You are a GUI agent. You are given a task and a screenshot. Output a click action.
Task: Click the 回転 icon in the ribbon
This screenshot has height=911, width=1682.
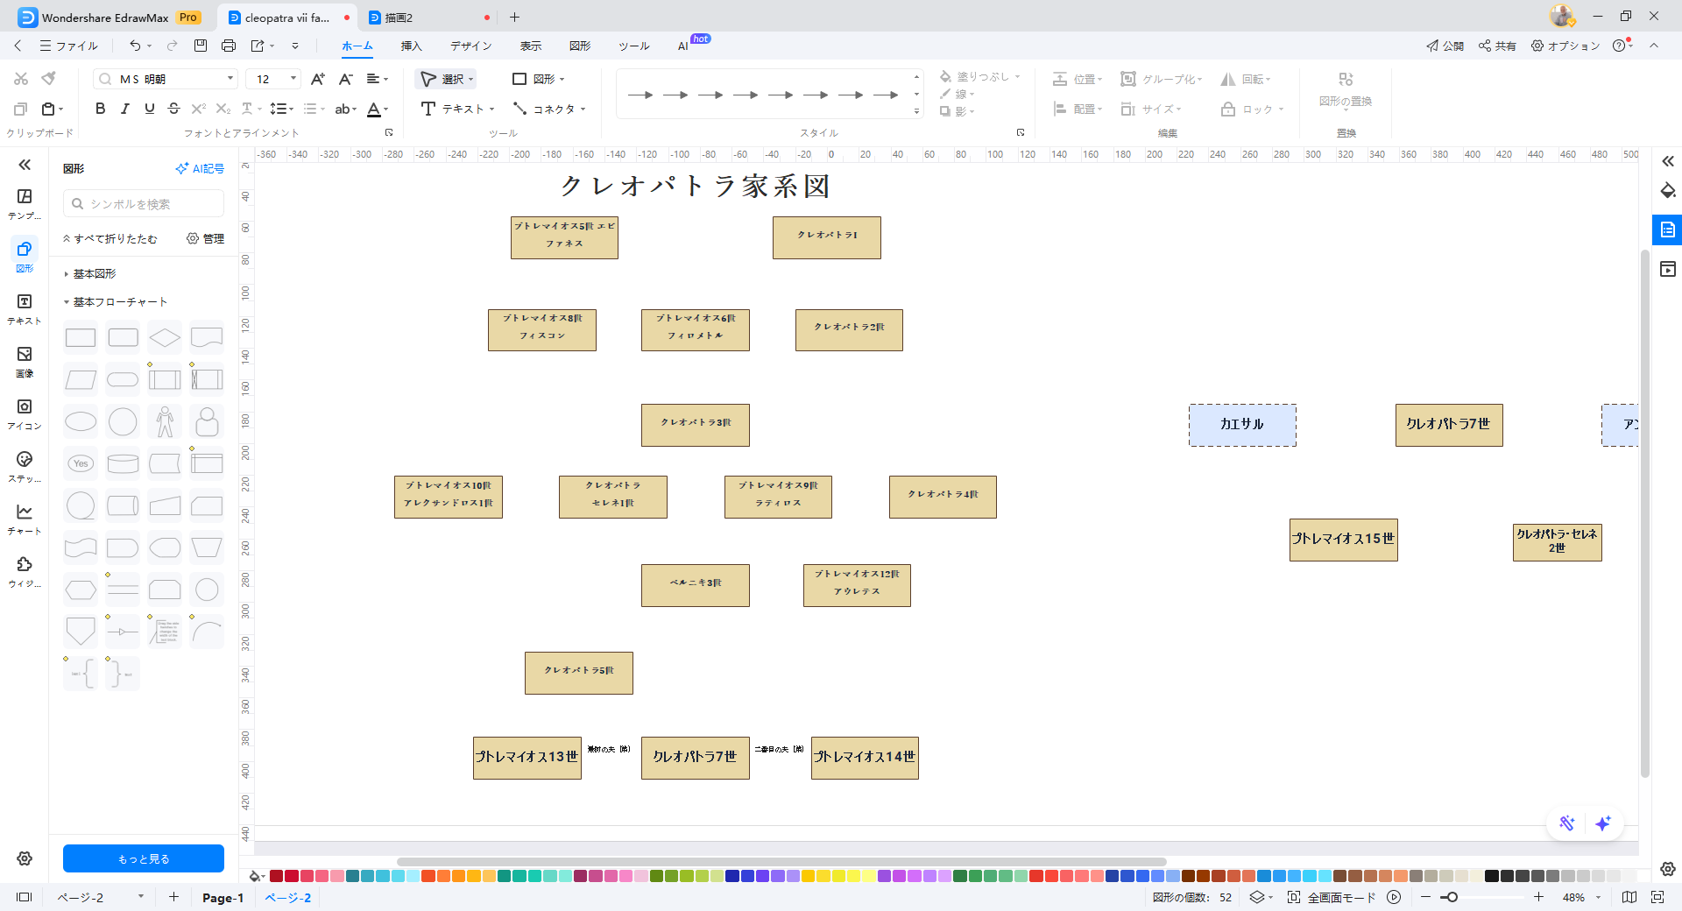1228,78
